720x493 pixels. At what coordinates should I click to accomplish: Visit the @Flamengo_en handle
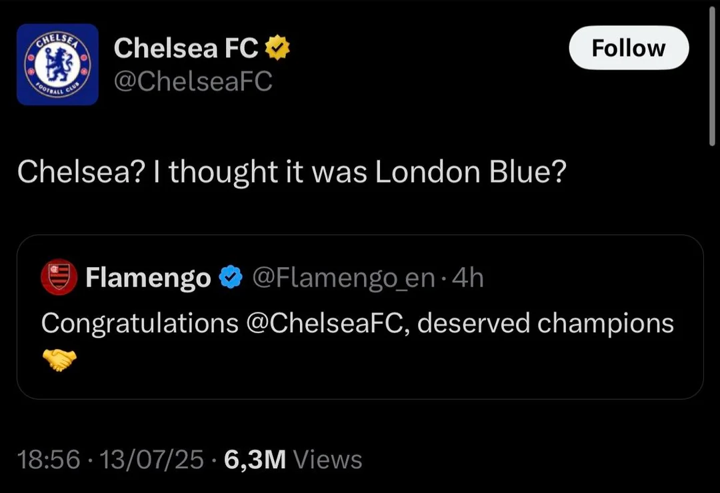pyautogui.click(x=343, y=278)
